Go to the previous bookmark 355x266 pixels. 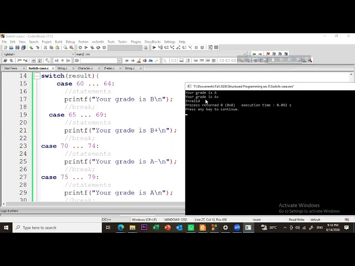coord(274,54)
